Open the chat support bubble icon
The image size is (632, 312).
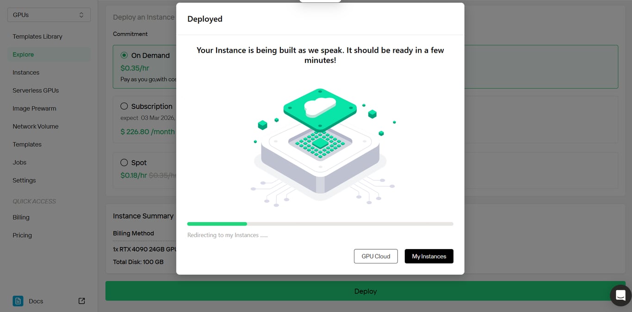[621, 295]
